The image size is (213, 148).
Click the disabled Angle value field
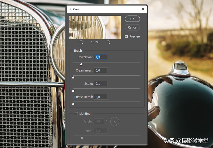click(x=99, y=121)
